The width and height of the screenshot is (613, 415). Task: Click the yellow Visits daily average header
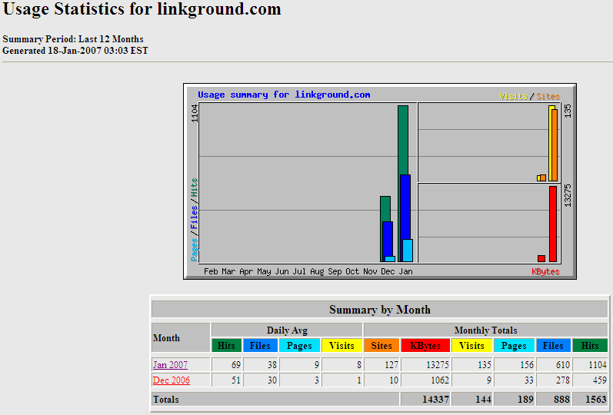[x=341, y=346]
